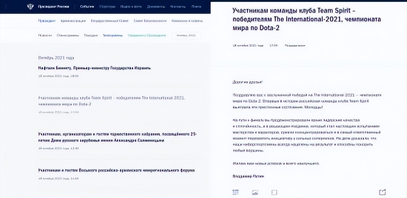This screenshot has height=198, width=407.
Task: Switch to the Стенограммы filter
Action: 68,35
